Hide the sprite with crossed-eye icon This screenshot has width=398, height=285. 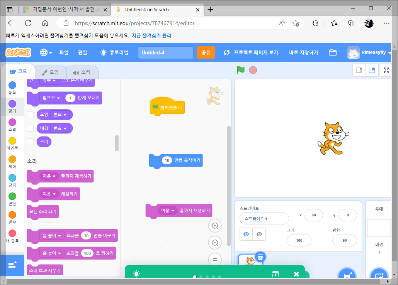(x=259, y=234)
